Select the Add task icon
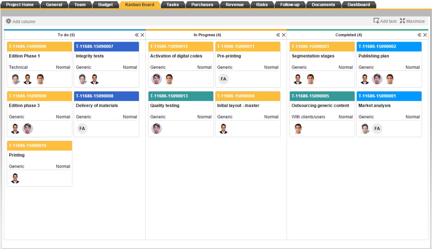 pyautogui.click(x=376, y=21)
